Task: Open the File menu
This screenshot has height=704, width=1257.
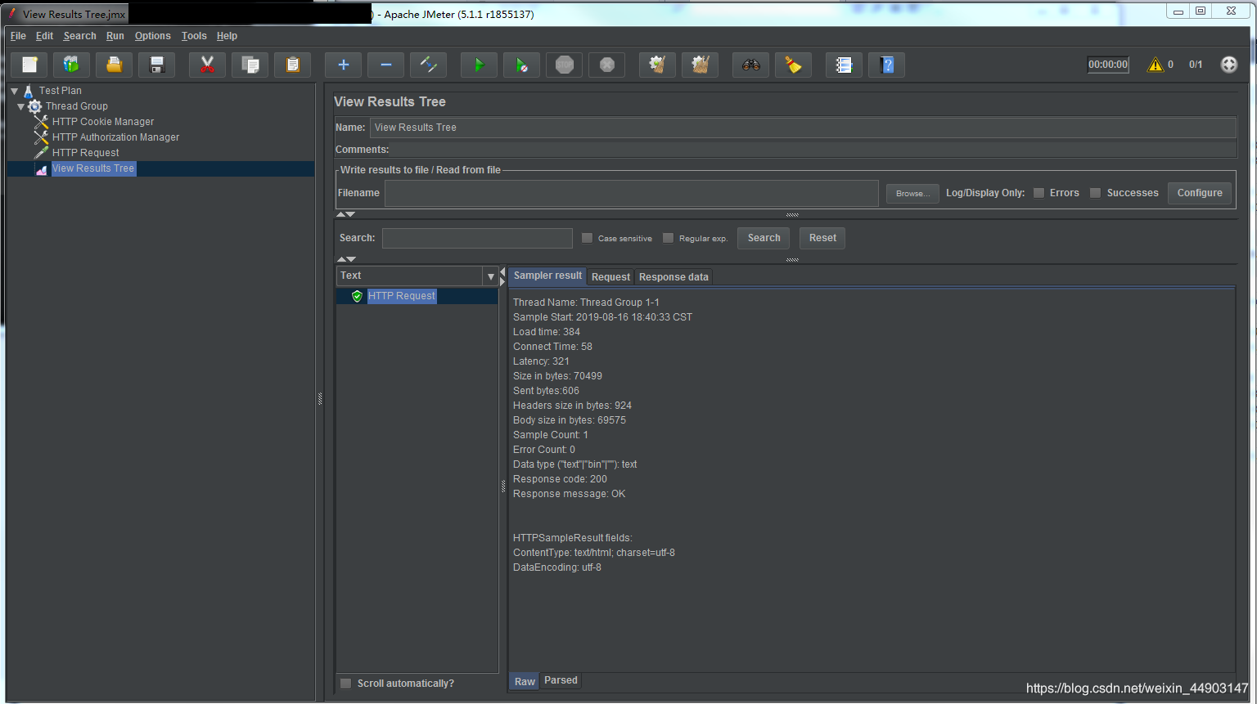Action: tap(18, 36)
